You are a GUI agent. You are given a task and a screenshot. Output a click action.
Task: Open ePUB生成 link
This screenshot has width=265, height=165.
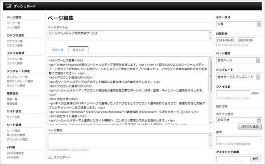pos(13,158)
